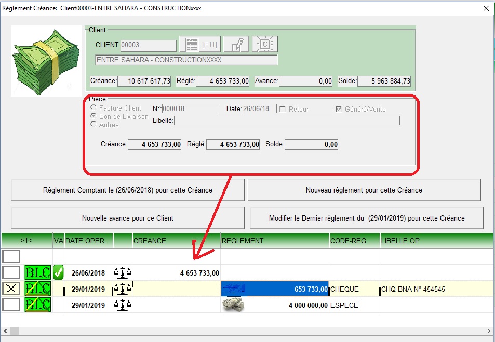Click the dotted-frame C icon button

coord(264,44)
